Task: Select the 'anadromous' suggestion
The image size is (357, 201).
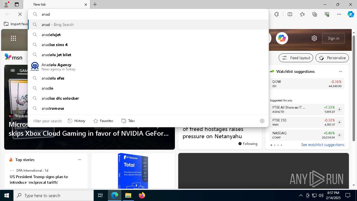Action: [x=148, y=108]
